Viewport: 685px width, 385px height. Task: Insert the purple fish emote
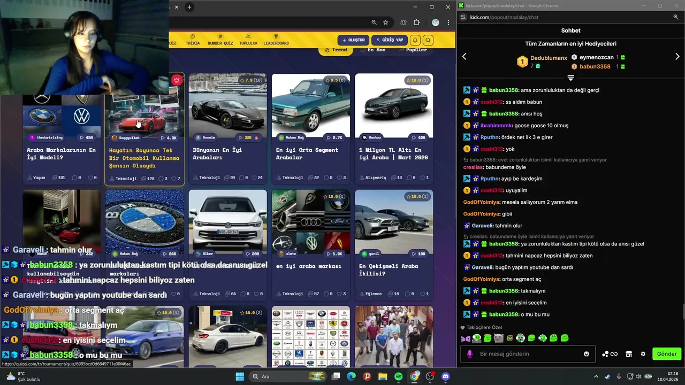pyautogui.click(x=466, y=338)
